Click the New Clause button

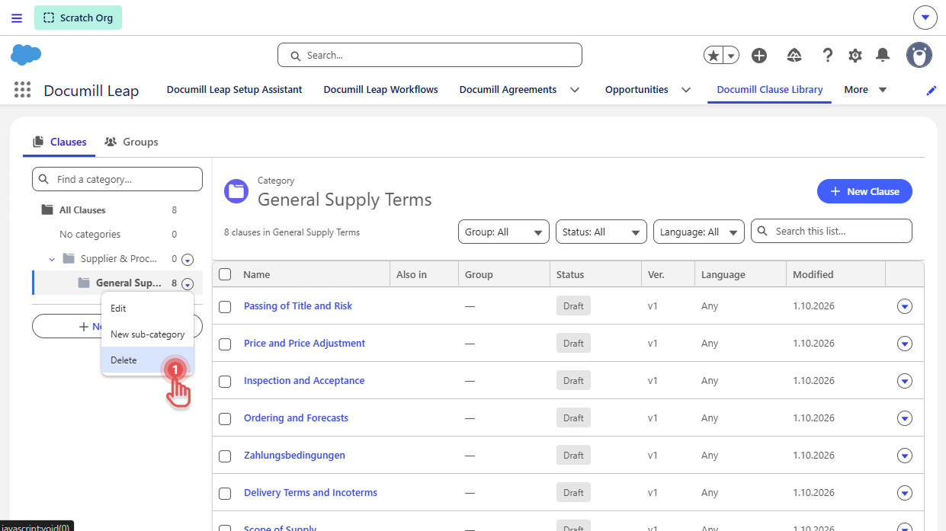click(x=864, y=191)
